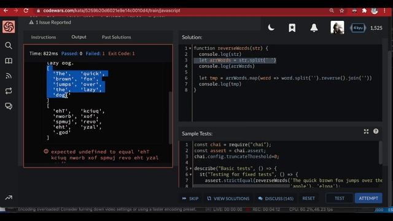Collapse sample tests fold arrow line 5
The width and height of the screenshot is (393, 221).
(190, 168)
